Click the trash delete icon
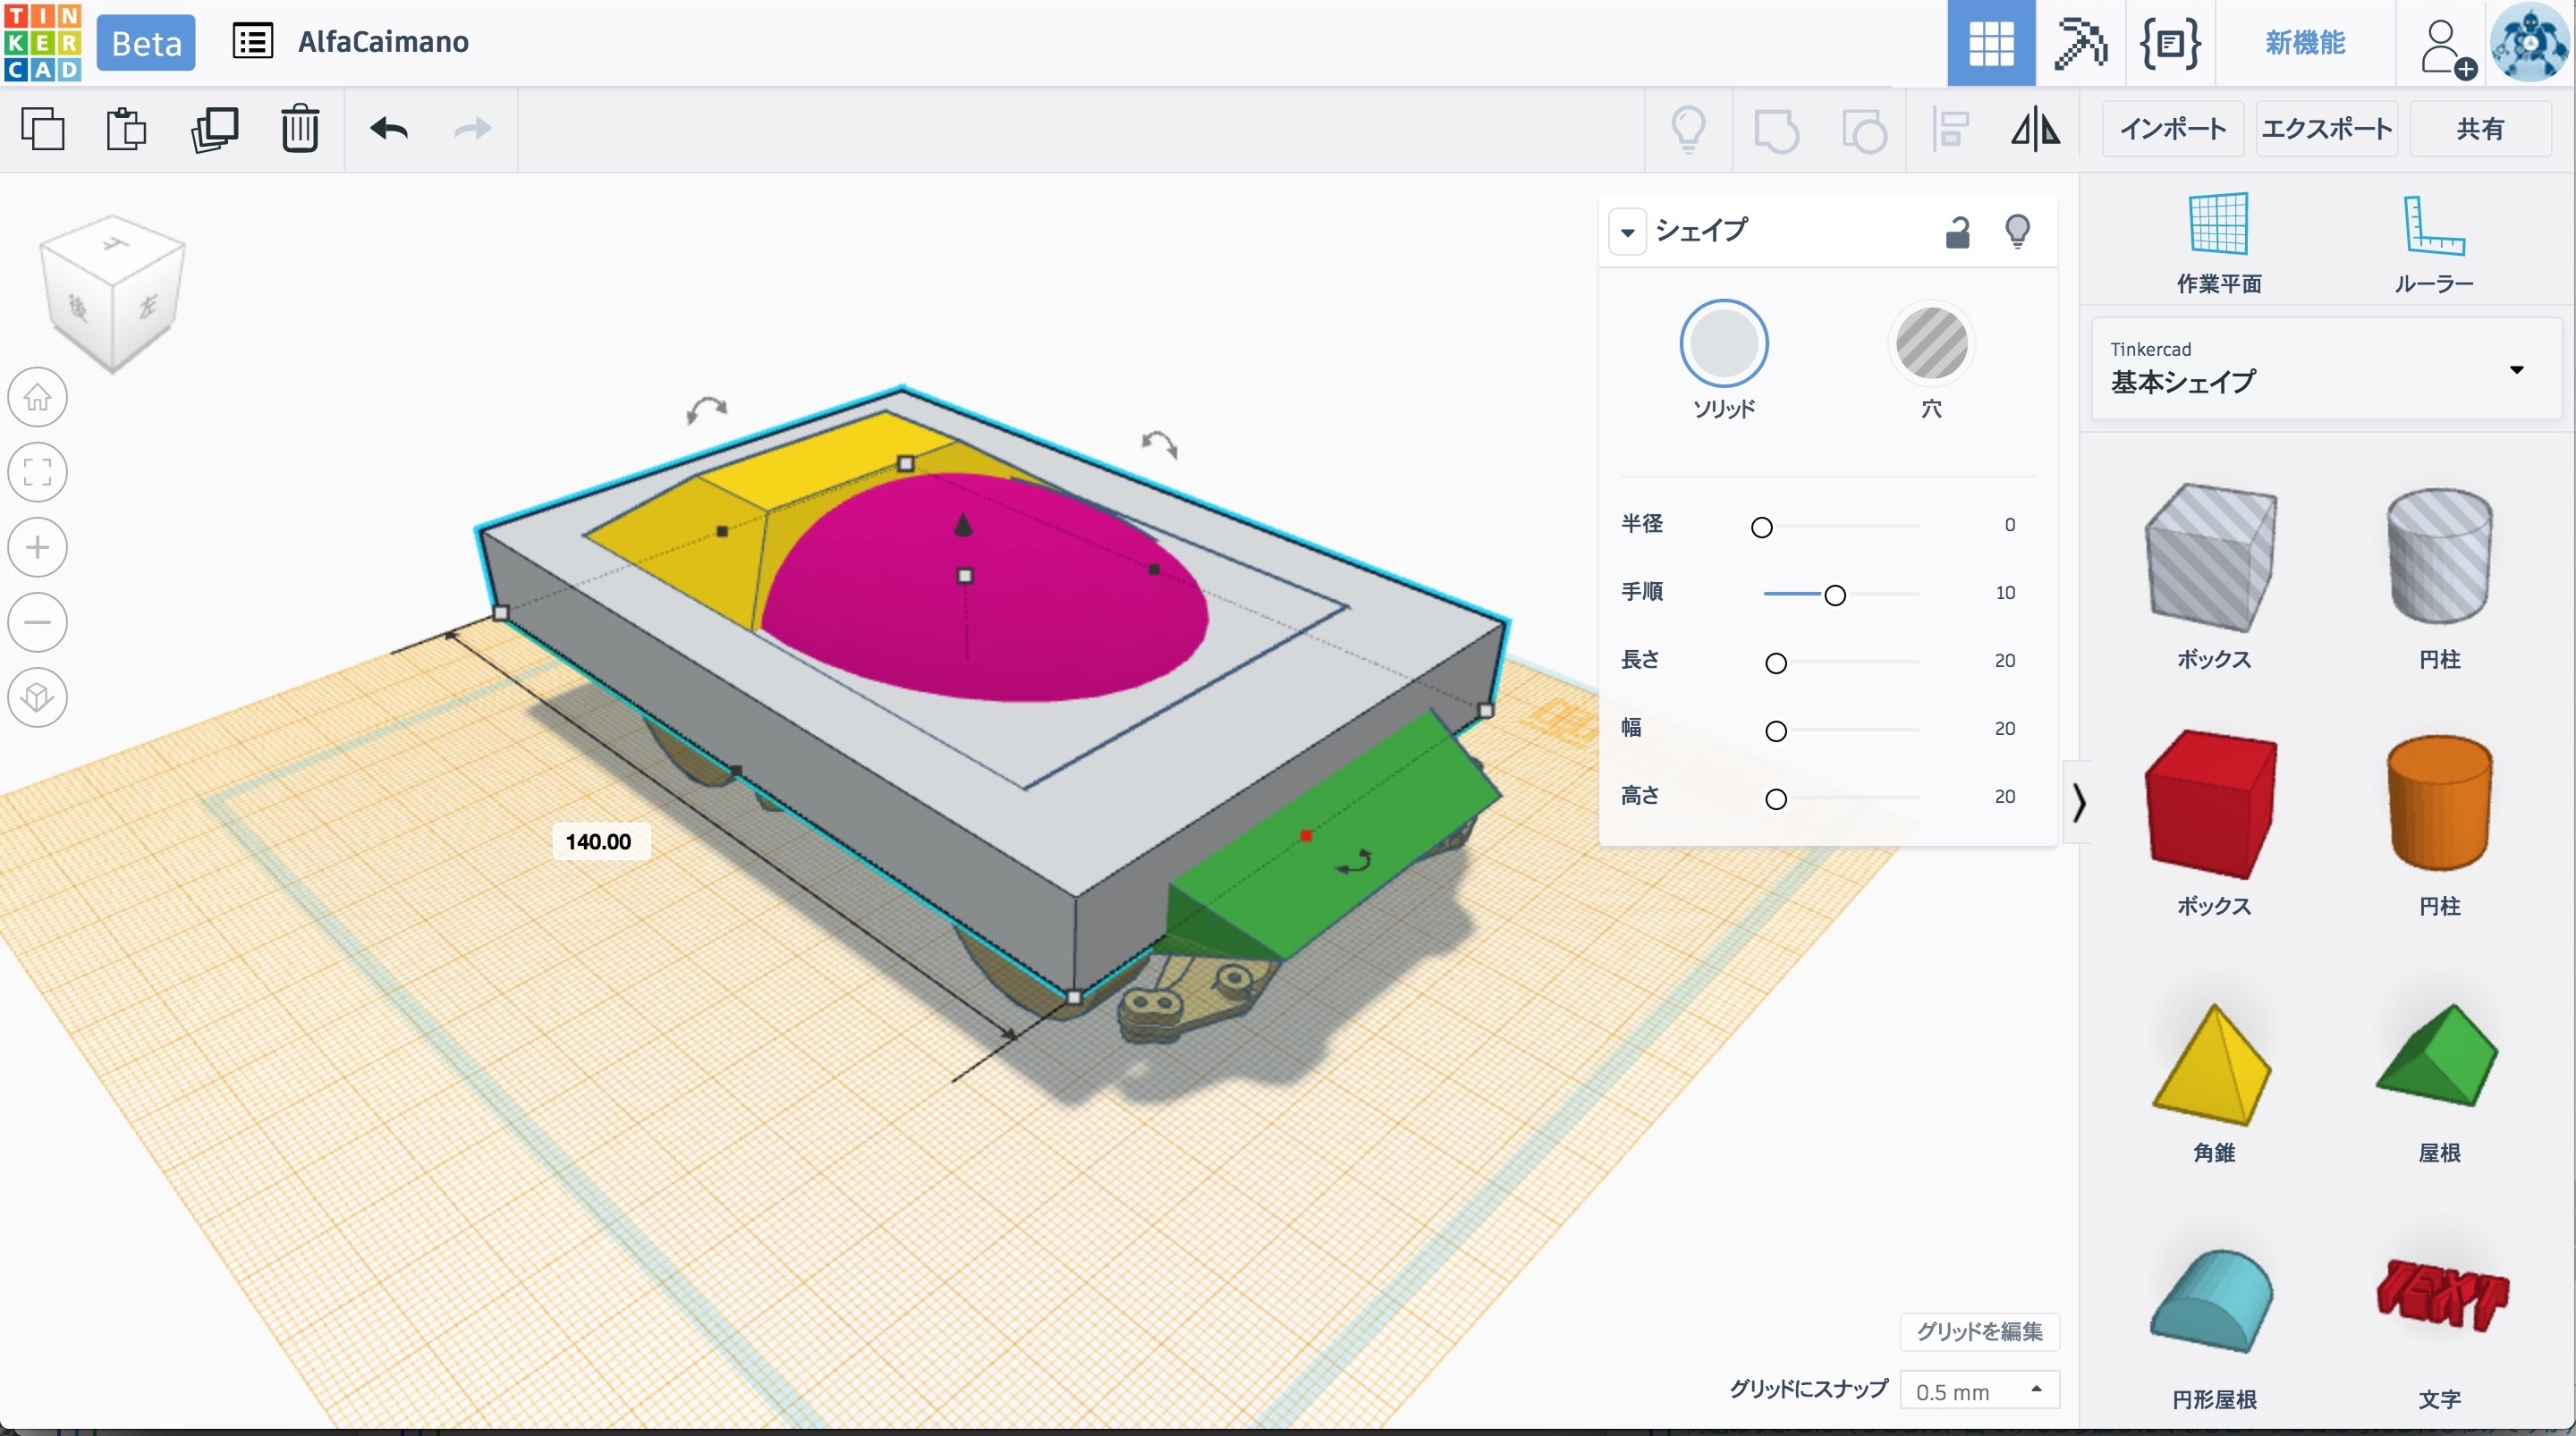 (299, 129)
